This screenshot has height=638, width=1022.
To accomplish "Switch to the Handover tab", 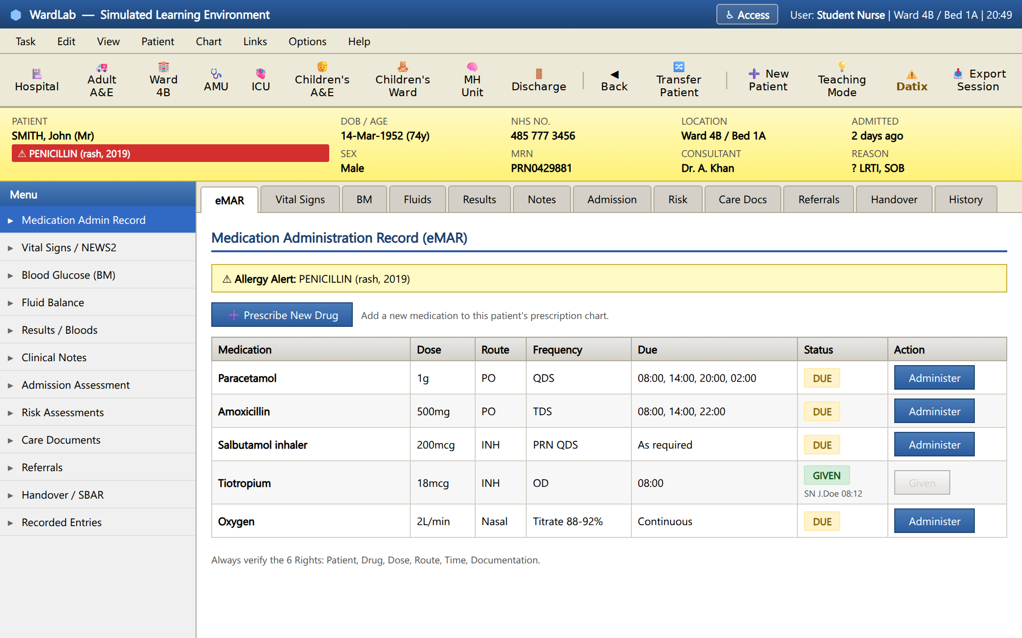I will coord(894,199).
